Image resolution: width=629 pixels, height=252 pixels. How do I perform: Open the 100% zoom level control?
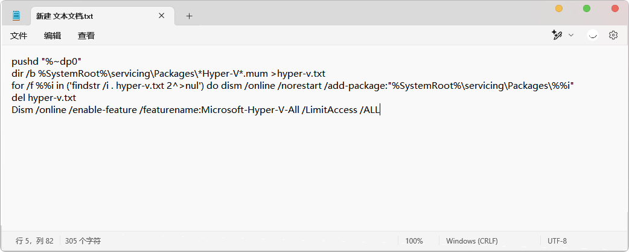coord(414,241)
